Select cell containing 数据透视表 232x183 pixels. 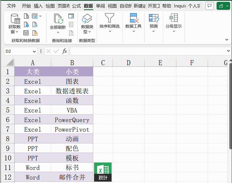[72, 91]
